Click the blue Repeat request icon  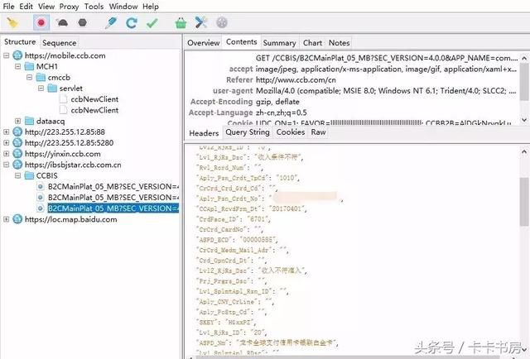132,23
